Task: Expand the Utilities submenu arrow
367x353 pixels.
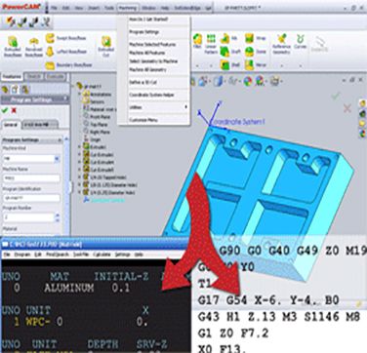Action: tap(186, 107)
